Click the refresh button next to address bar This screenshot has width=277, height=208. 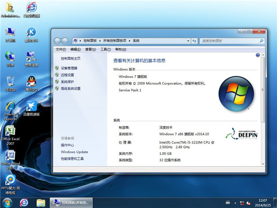click(x=194, y=41)
